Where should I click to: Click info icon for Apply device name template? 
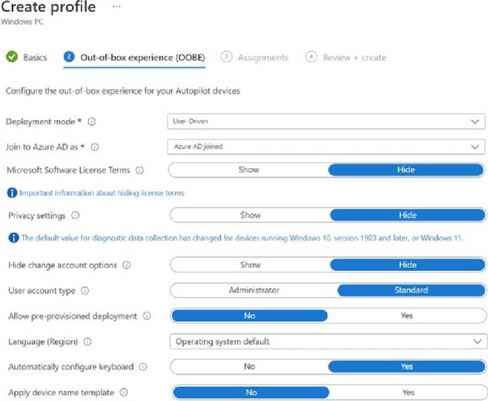tap(124, 392)
